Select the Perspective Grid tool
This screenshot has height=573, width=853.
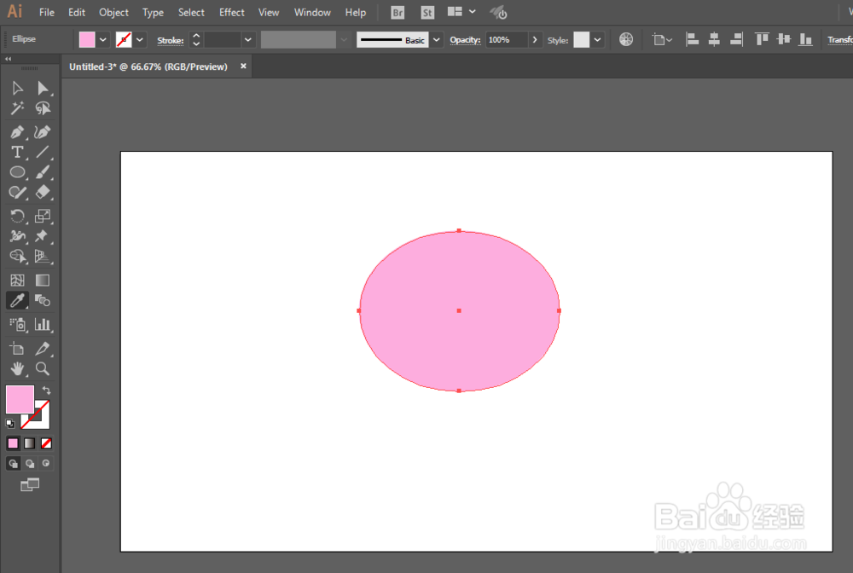tap(43, 256)
